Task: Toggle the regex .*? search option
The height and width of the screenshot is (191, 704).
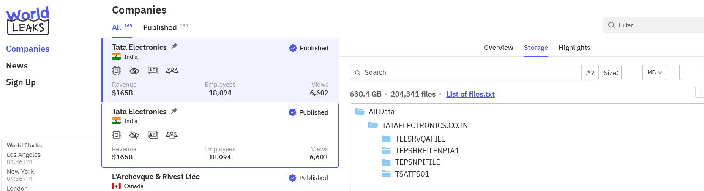Action: pos(590,73)
